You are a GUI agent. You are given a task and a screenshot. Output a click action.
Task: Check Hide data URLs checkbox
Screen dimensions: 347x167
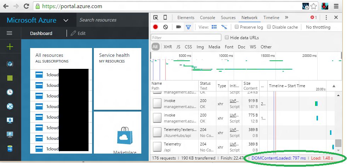[227, 37]
